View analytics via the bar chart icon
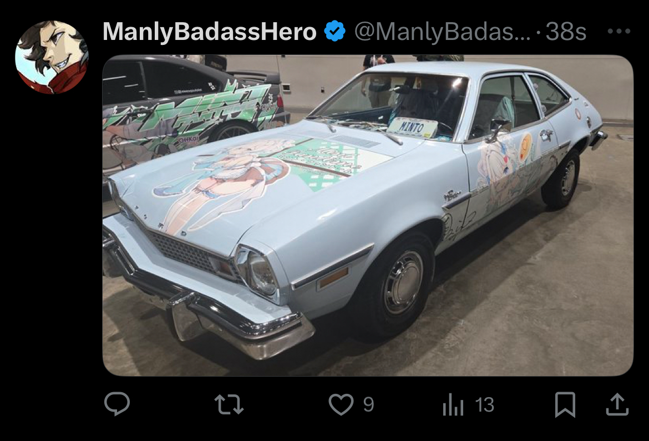Viewport: 649px width, 441px height. click(453, 404)
